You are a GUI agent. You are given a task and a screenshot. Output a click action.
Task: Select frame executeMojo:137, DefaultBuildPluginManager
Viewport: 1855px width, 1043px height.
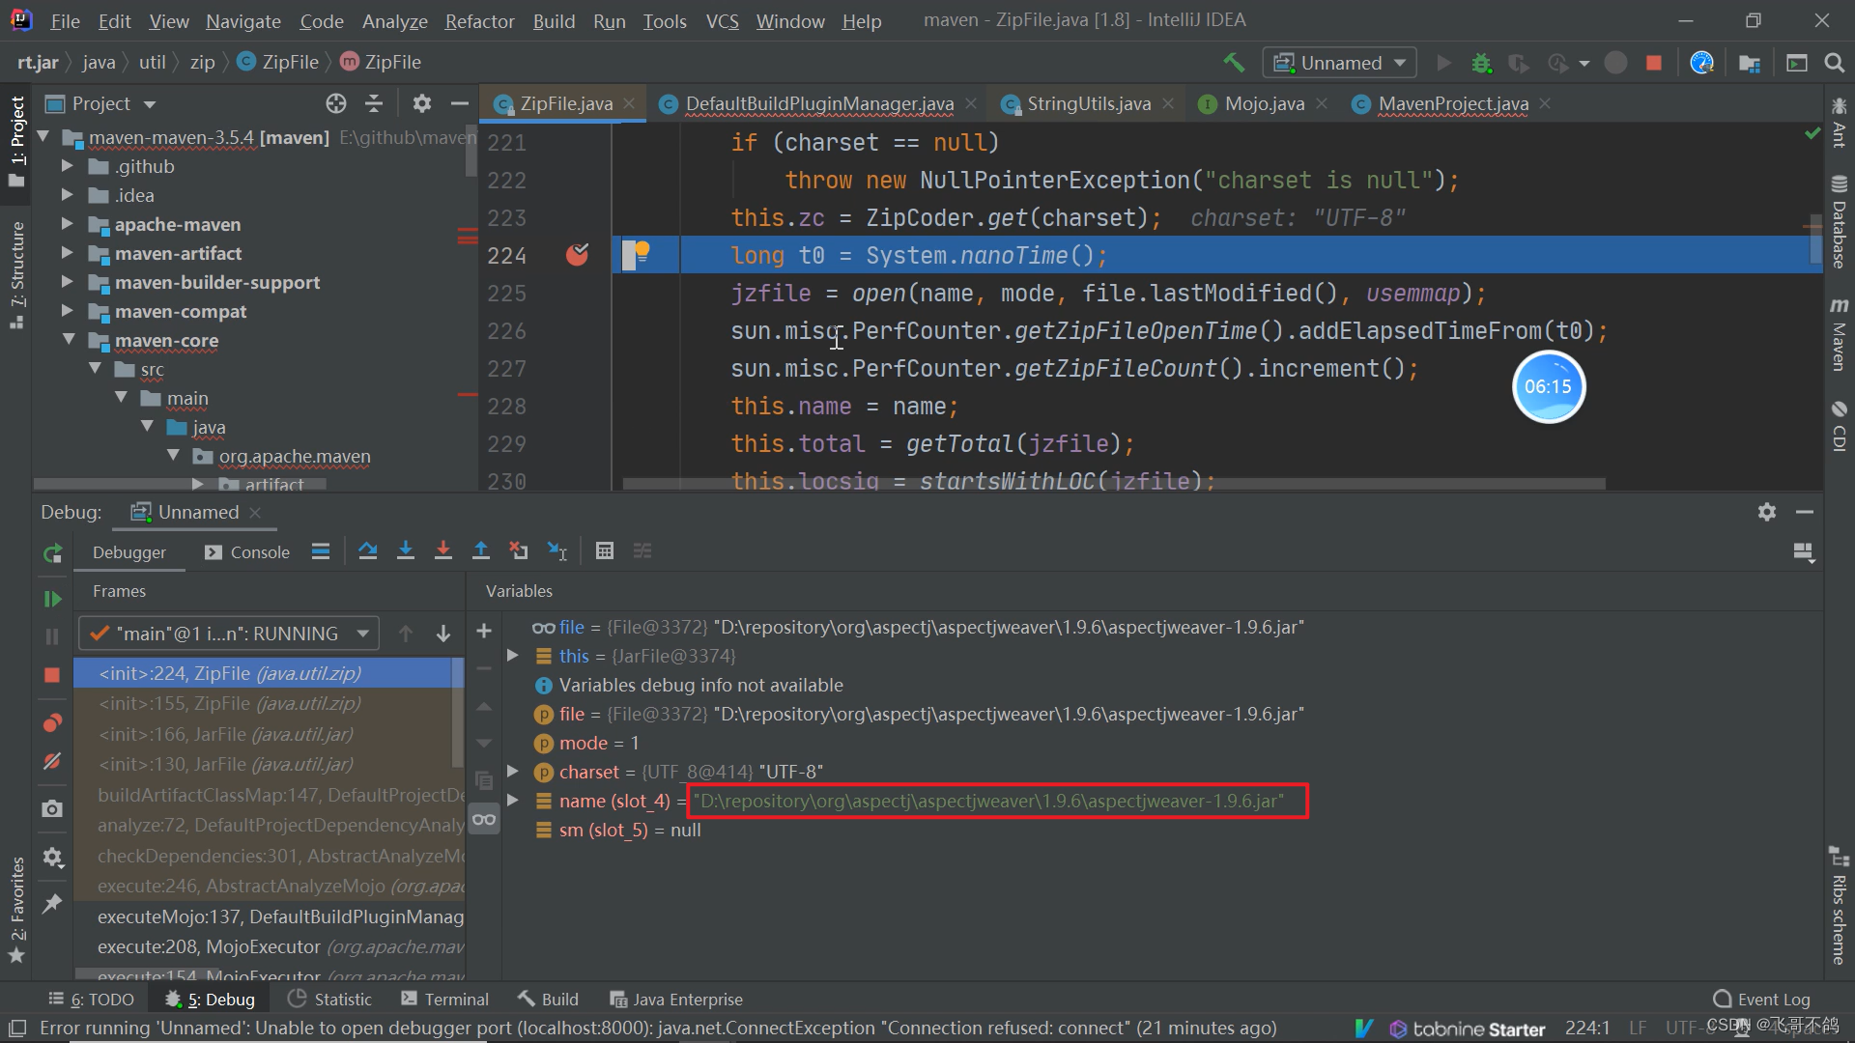pyautogui.click(x=268, y=916)
